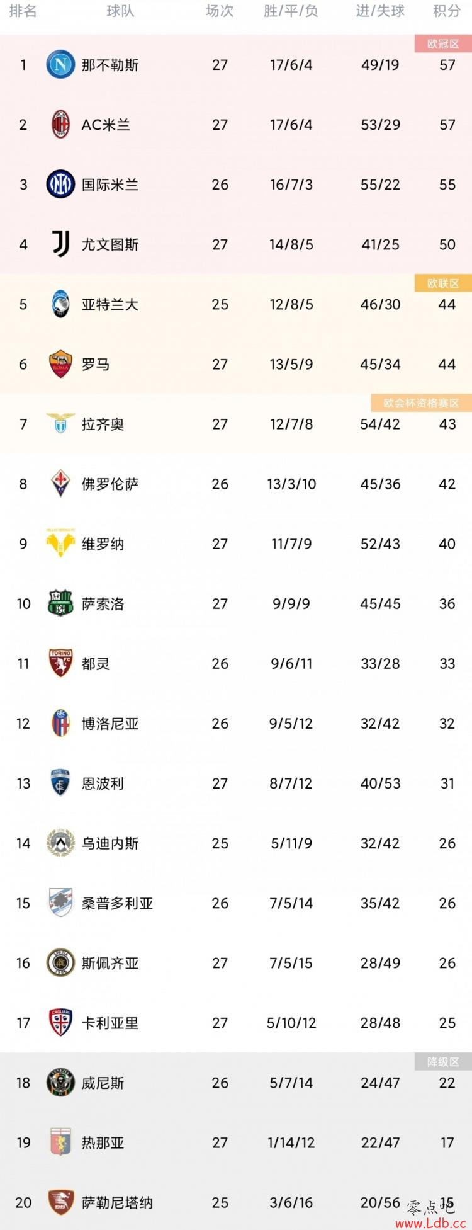
Task: Open the 萨索洛 team name row
Action: pyautogui.click(x=236, y=604)
